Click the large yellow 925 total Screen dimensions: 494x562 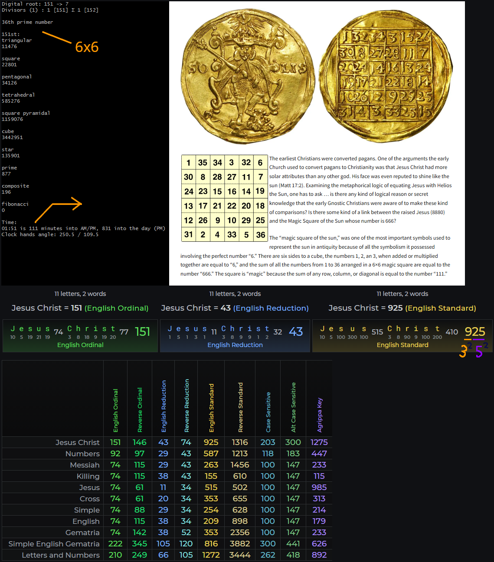[x=475, y=332]
